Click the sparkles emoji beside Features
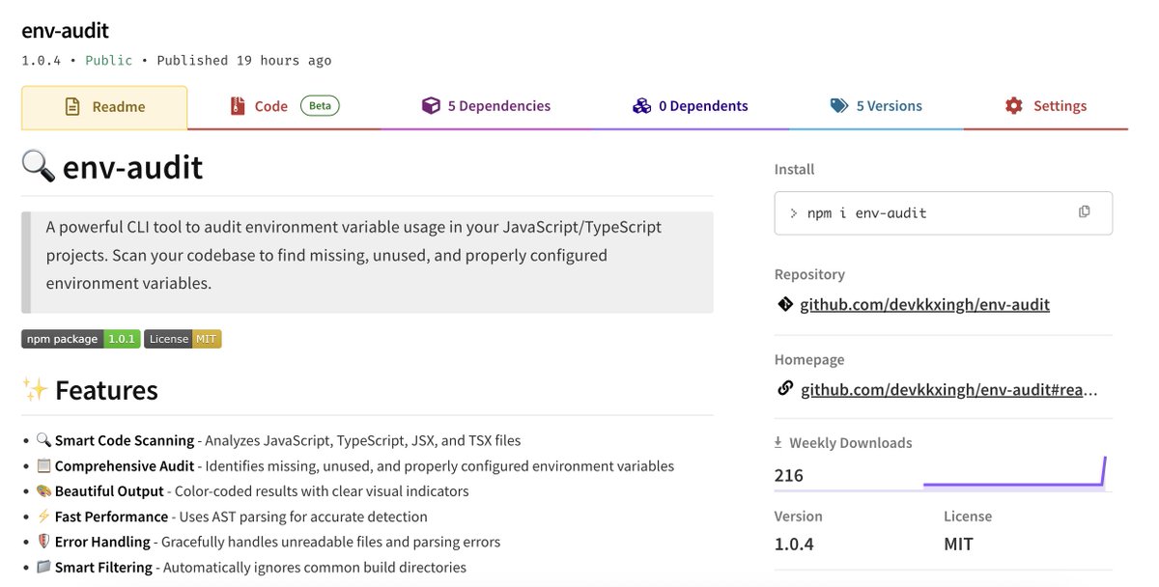 click(36, 390)
